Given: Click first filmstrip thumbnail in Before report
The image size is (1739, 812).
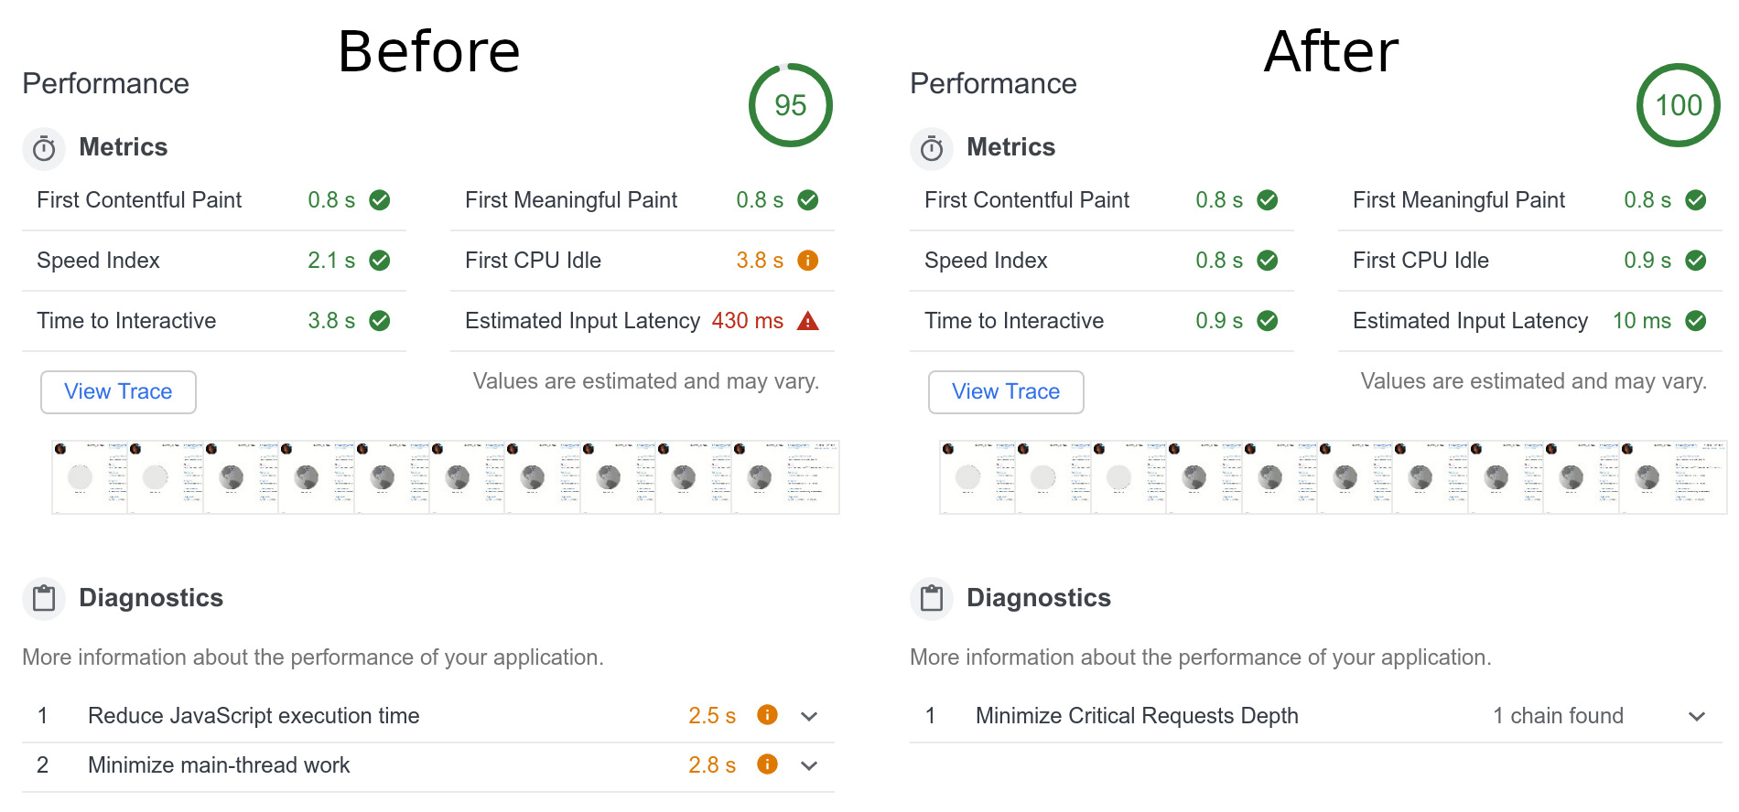Looking at the screenshot, I should pyautogui.click(x=90, y=476).
